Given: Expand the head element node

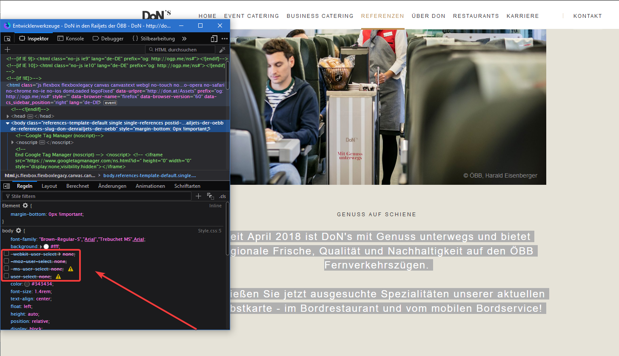Looking at the screenshot, I should click(8, 116).
